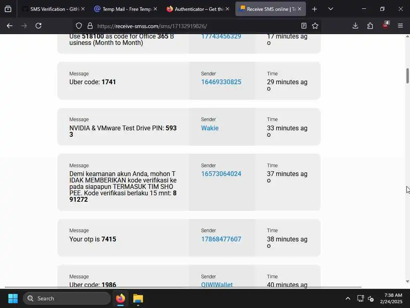The height and width of the screenshot is (308, 410).
Task: Select the Receive SMS online tab
Action: pyautogui.click(x=271, y=9)
